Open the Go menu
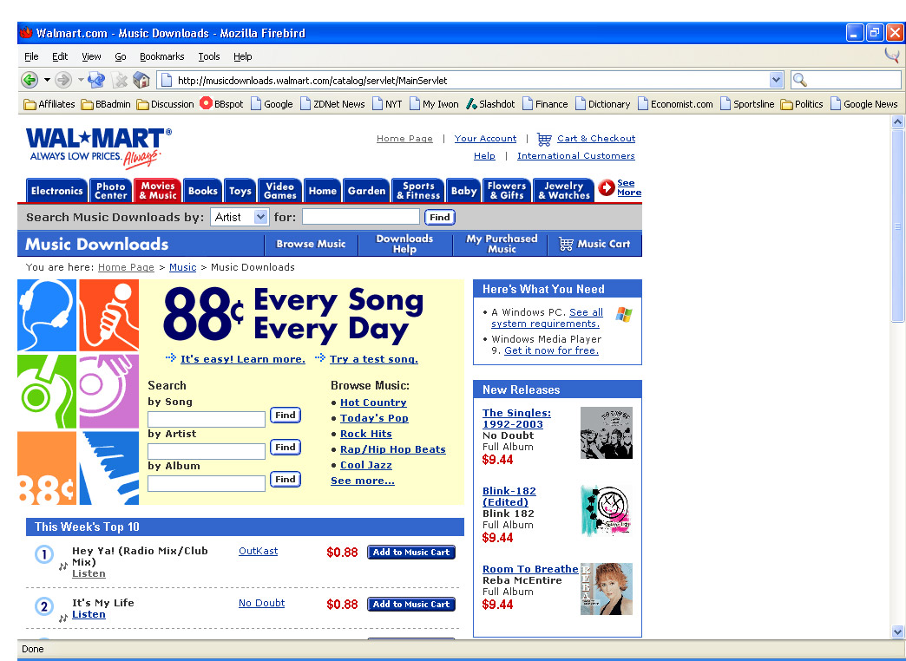 pyautogui.click(x=120, y=56)
